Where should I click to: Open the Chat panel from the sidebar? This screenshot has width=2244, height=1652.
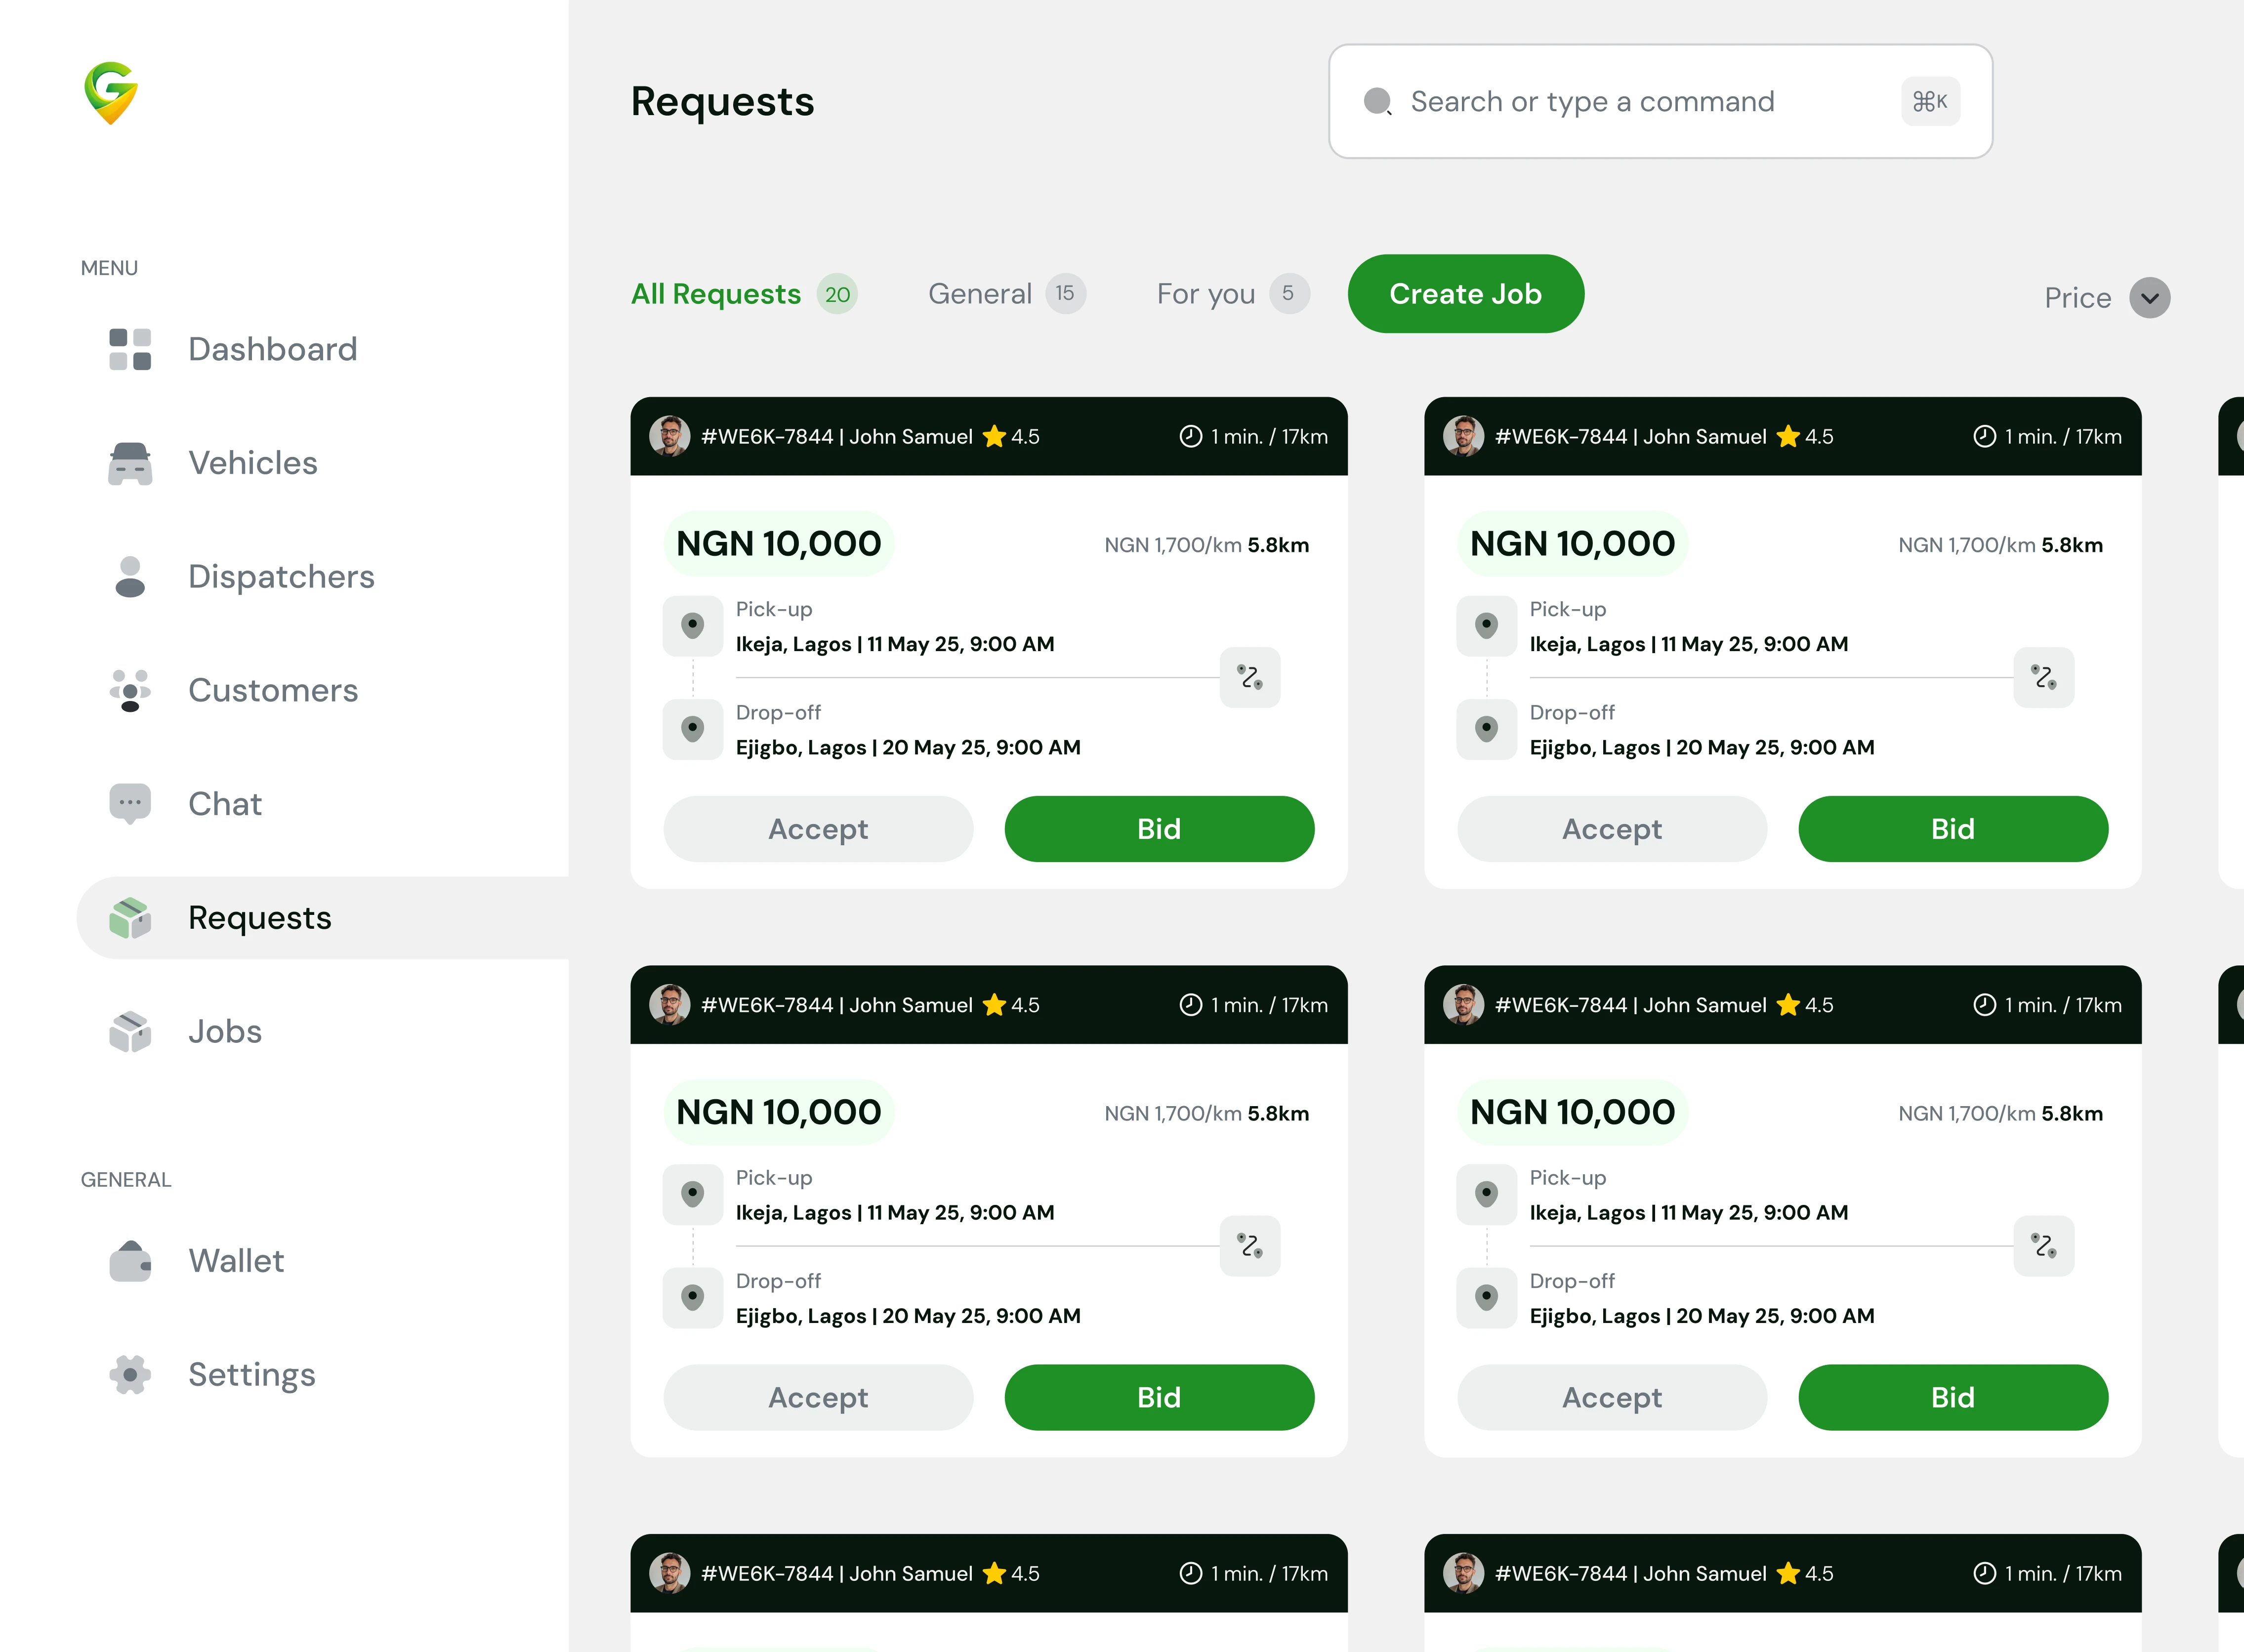tap(129, 803)
